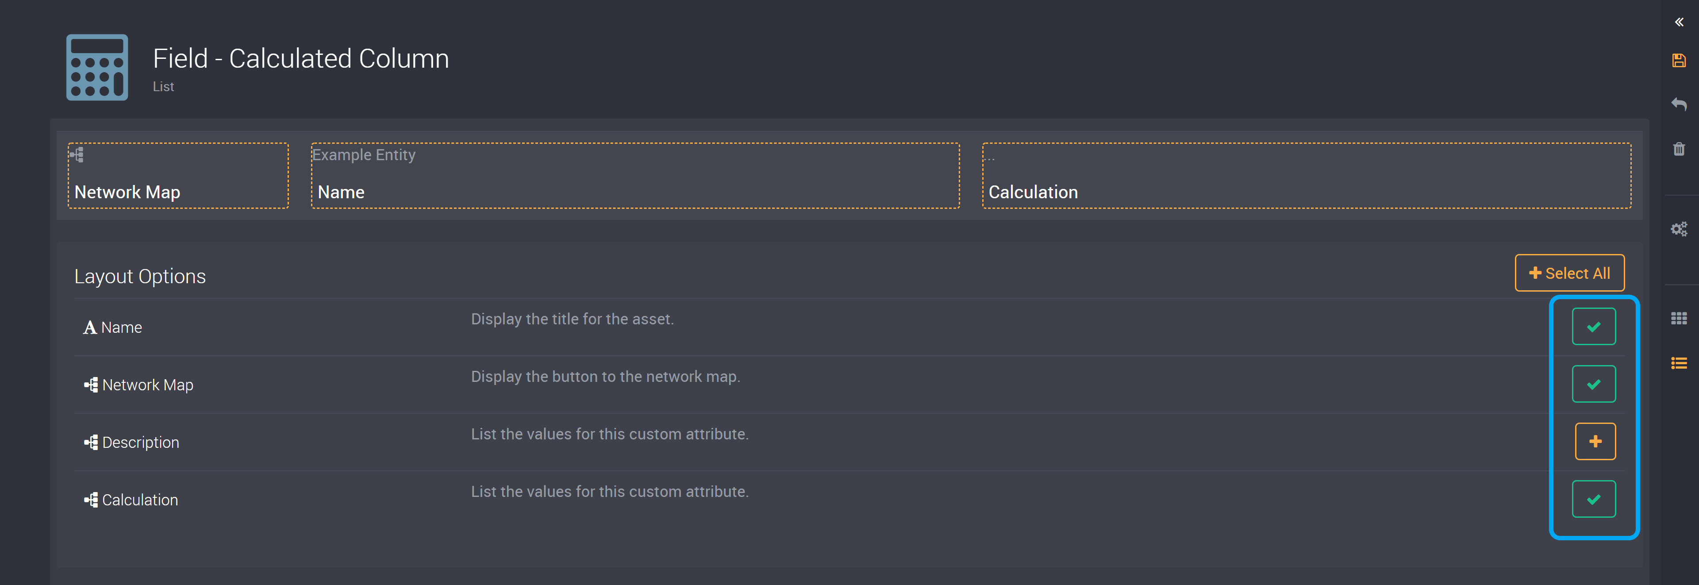Enable the Description layout option plus button
1699x585 pixels.
pos(1595,441)
